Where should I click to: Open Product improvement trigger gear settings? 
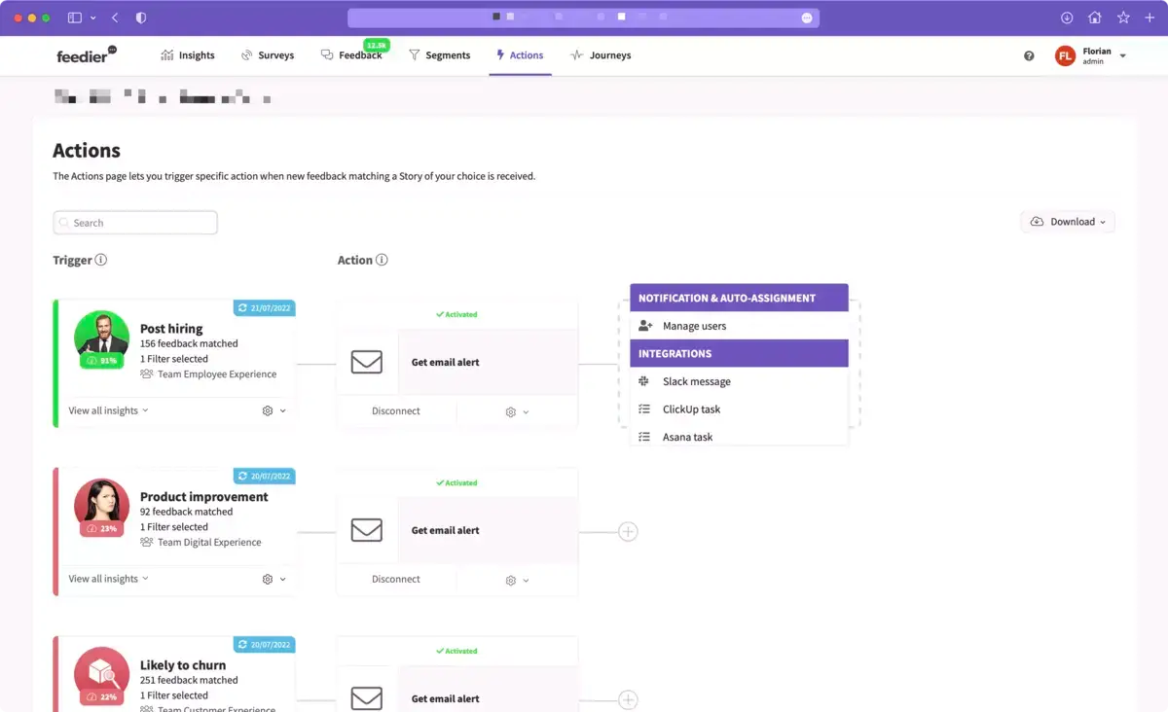pyautogui.click(x=274, y=579)
